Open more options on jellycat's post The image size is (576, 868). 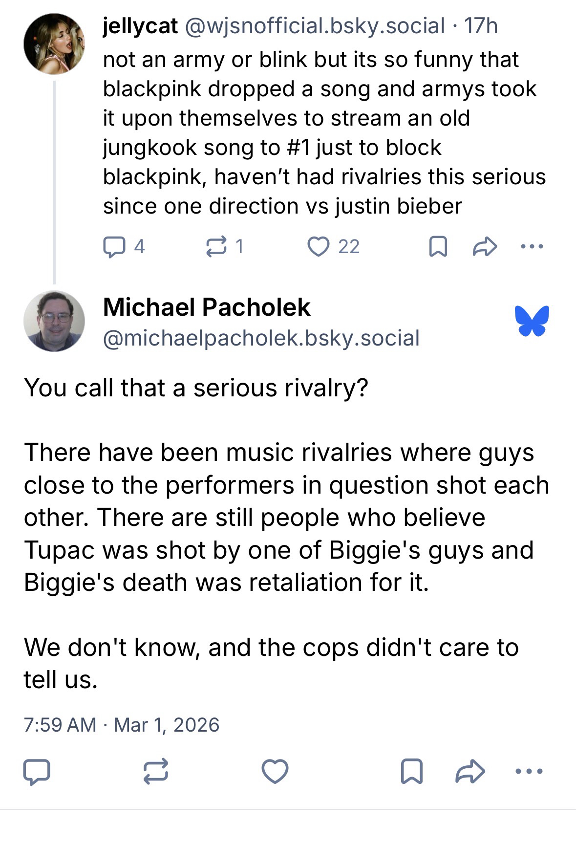point(532,246)
